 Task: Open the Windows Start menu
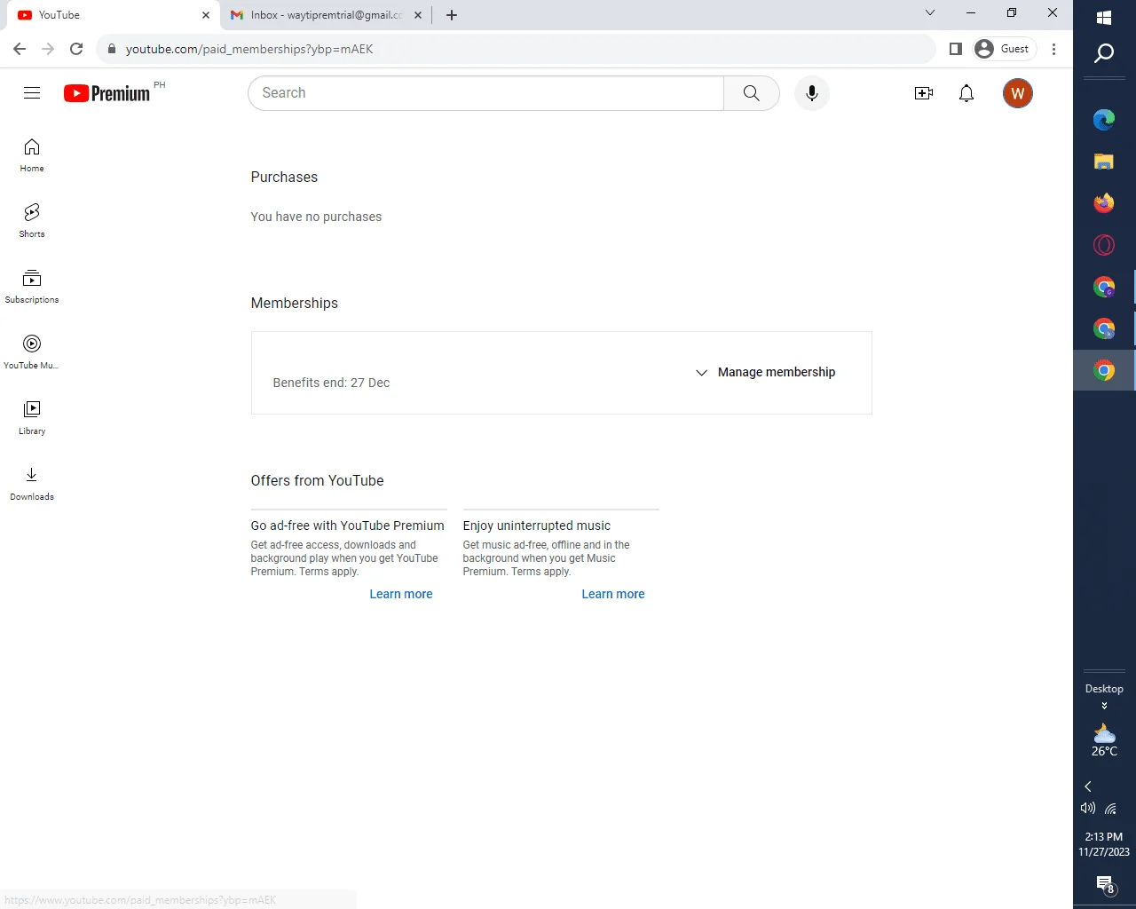1104,18
